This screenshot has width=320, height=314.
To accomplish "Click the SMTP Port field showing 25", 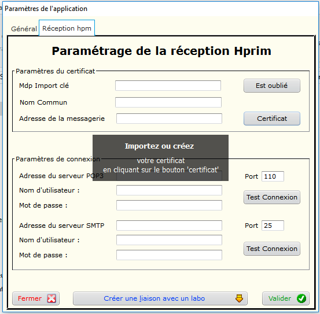I will (273, 226).
